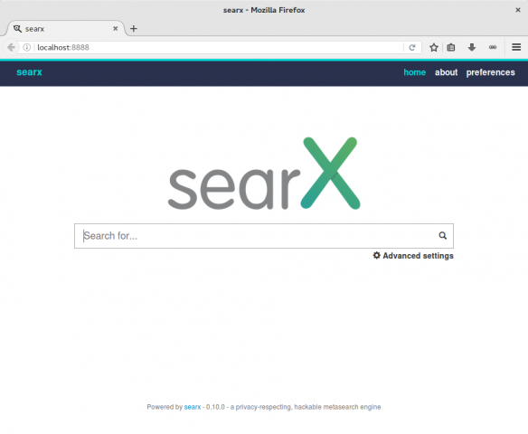Bookmark this page with the star icon

coord(434,48)
